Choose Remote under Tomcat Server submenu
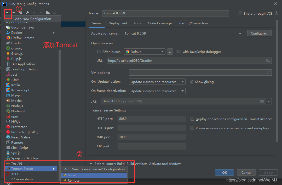This screenshot has height=185, width=282. [94, 181]
